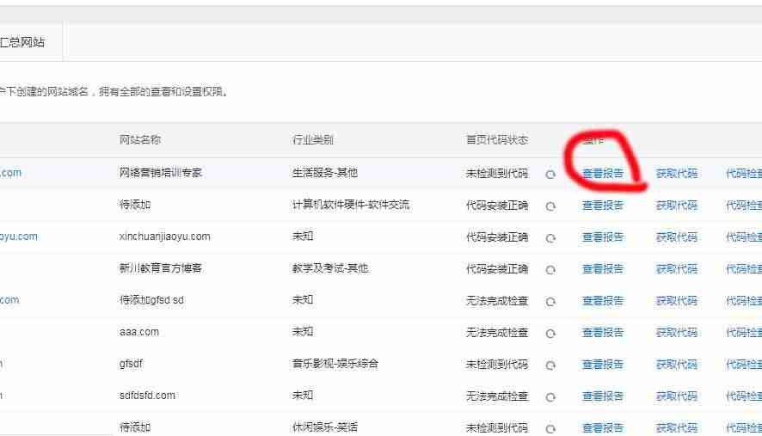Click 未知 industry in sdfdsfd.com row
The height and width of the screenshot is (436, 762).
click(x=302, y=396)
